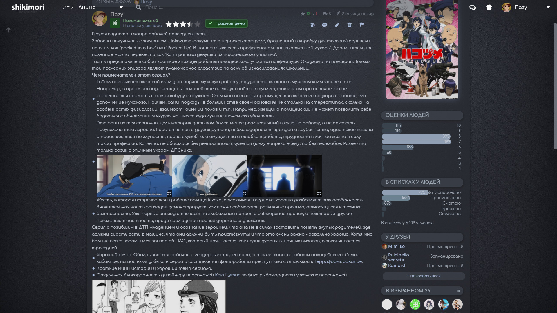Image resolution: width=557 pixels, height=313 pixels.
Task: Open the review comment bubble icon
Action: point(324,25)
